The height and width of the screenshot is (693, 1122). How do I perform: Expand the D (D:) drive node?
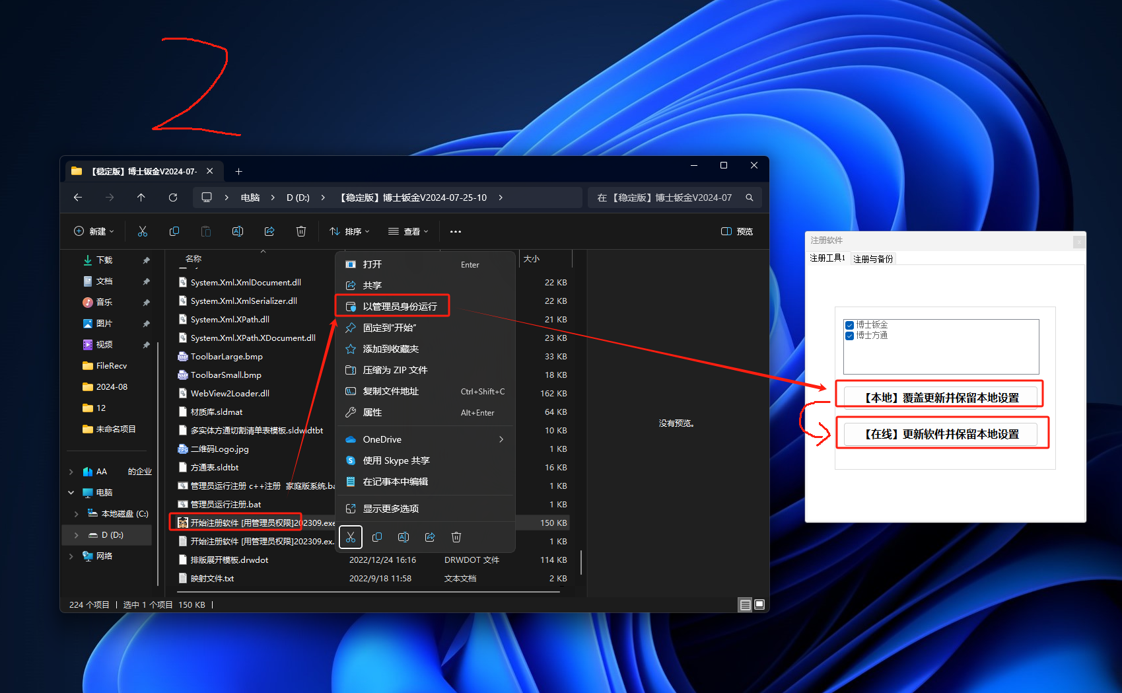[77, 535]
